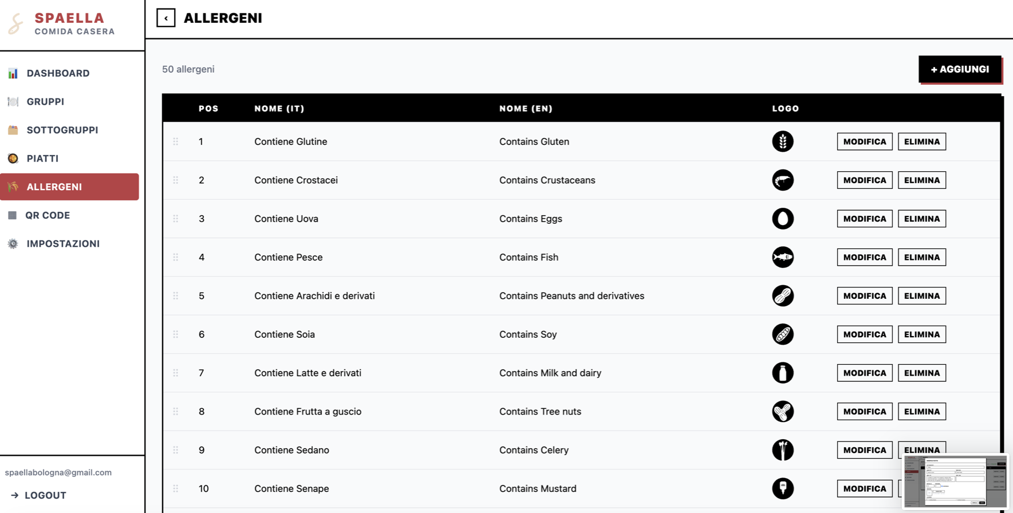Click the eggs allergen logo
The image size is (1013, 513).
pos(783,219)
